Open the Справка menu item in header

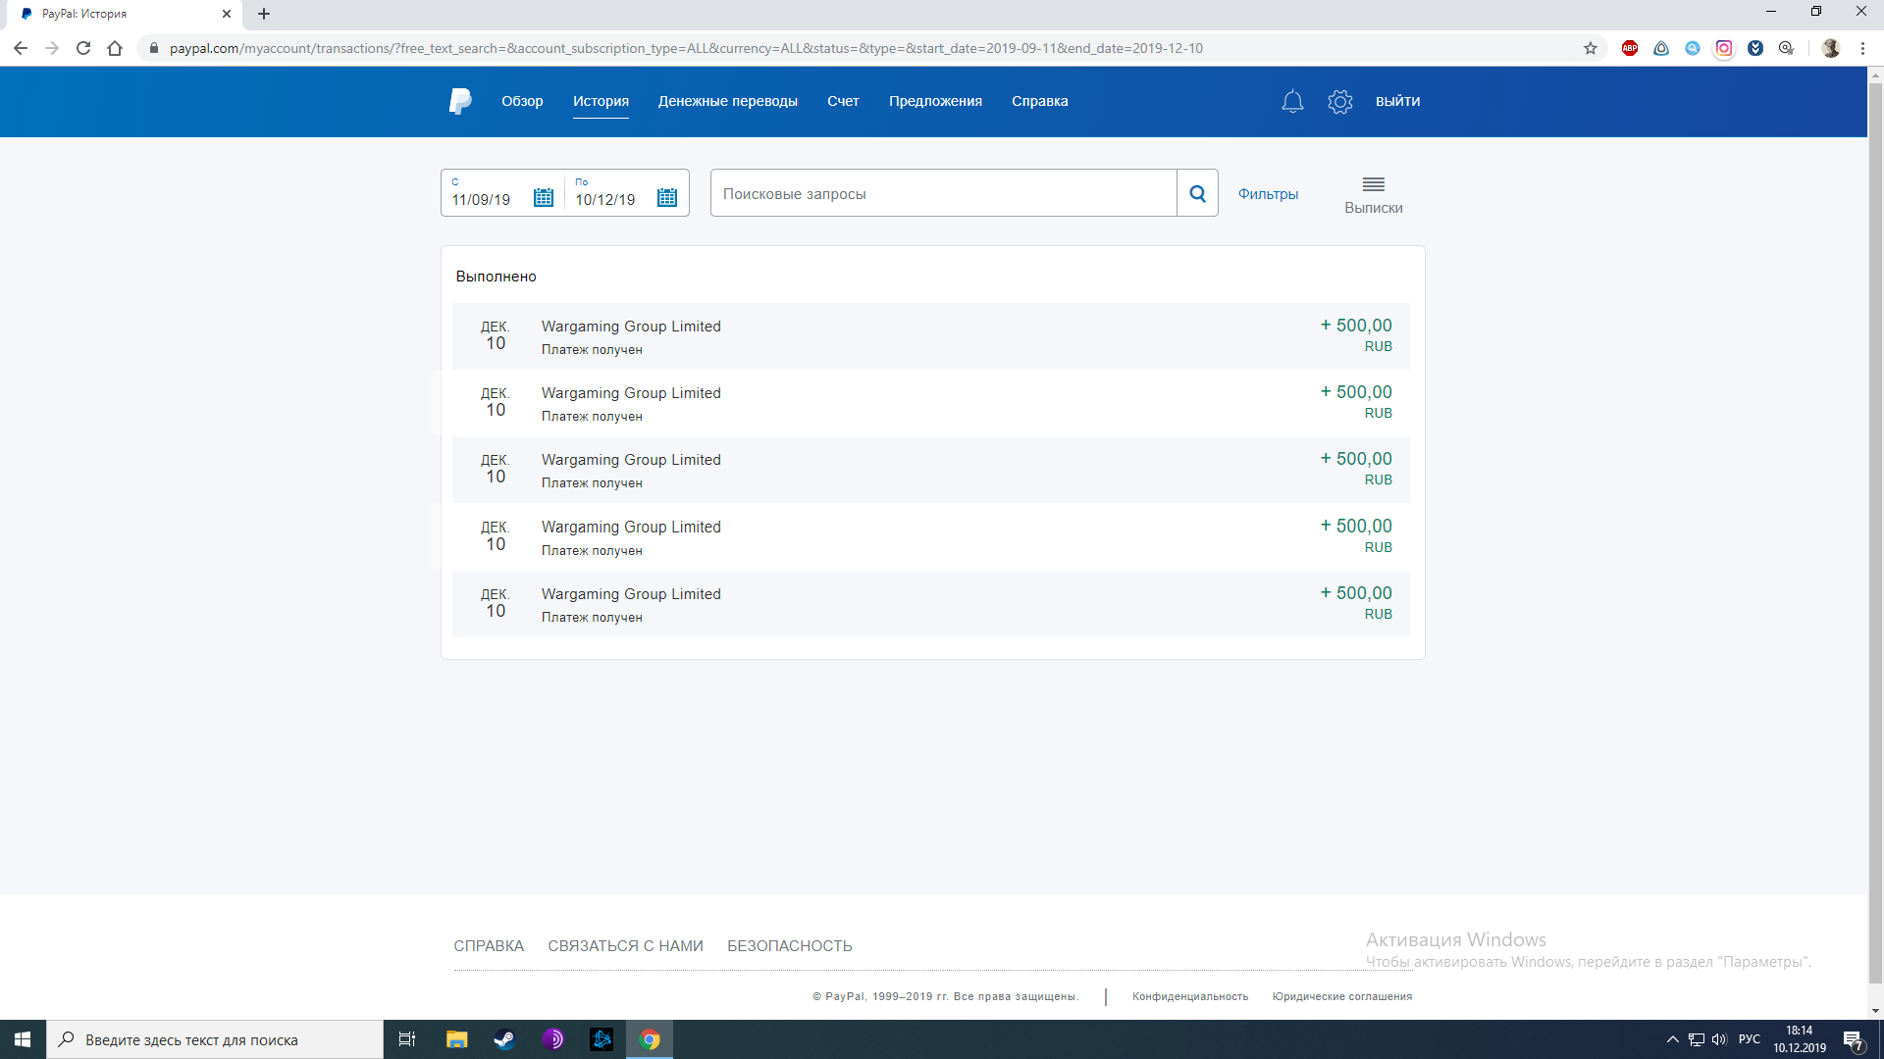pyautogui.click(x=1040, y=101)
